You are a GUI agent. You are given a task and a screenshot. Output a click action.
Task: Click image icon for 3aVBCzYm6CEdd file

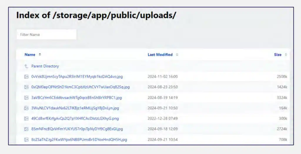26,98
